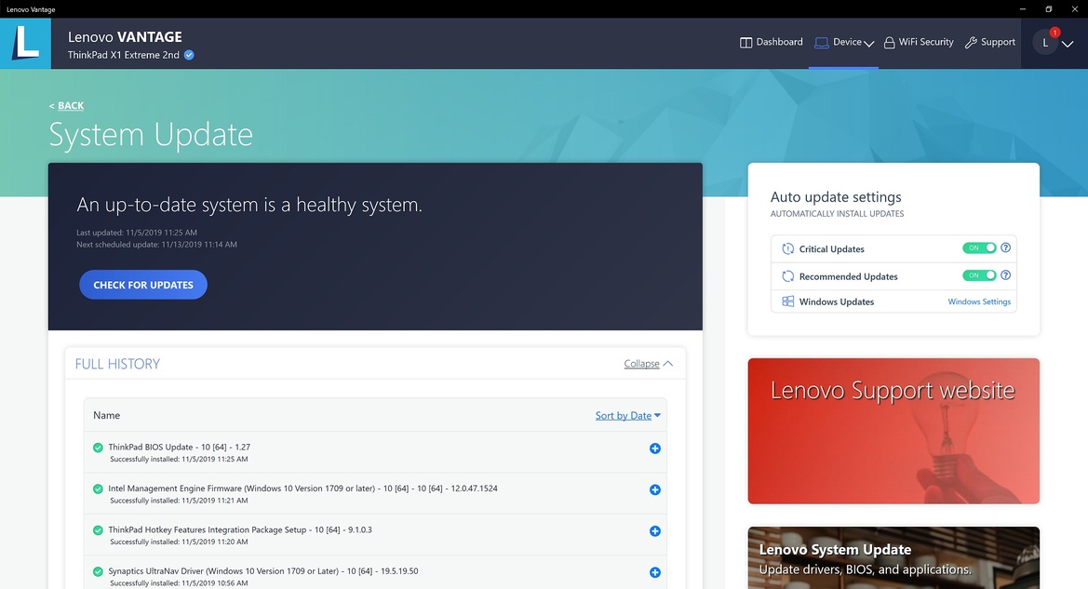
Task: Collapse the Full History section
Action: coord(648,364)
